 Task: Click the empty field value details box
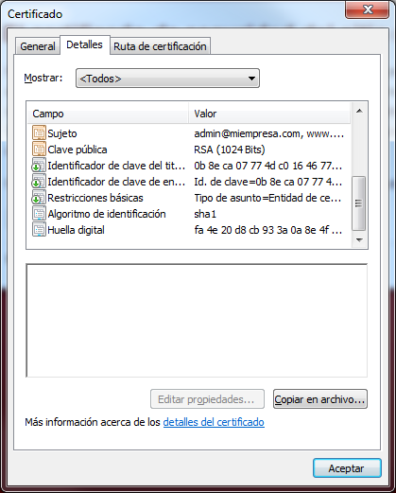pyautogui.click(x=197, y=320)
